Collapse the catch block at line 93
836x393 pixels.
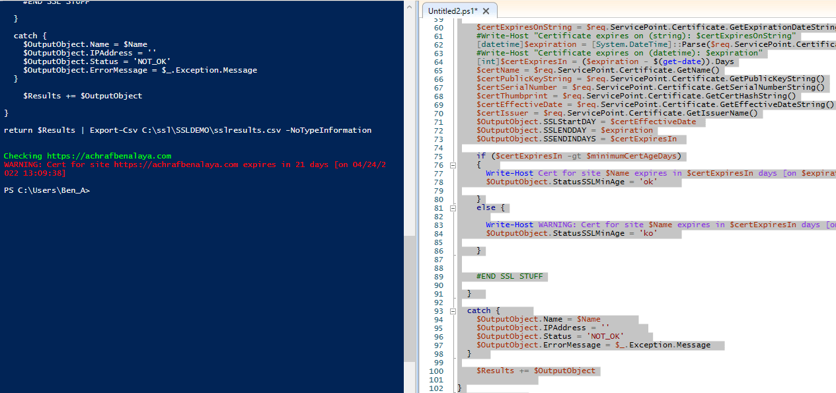point(452,310)
